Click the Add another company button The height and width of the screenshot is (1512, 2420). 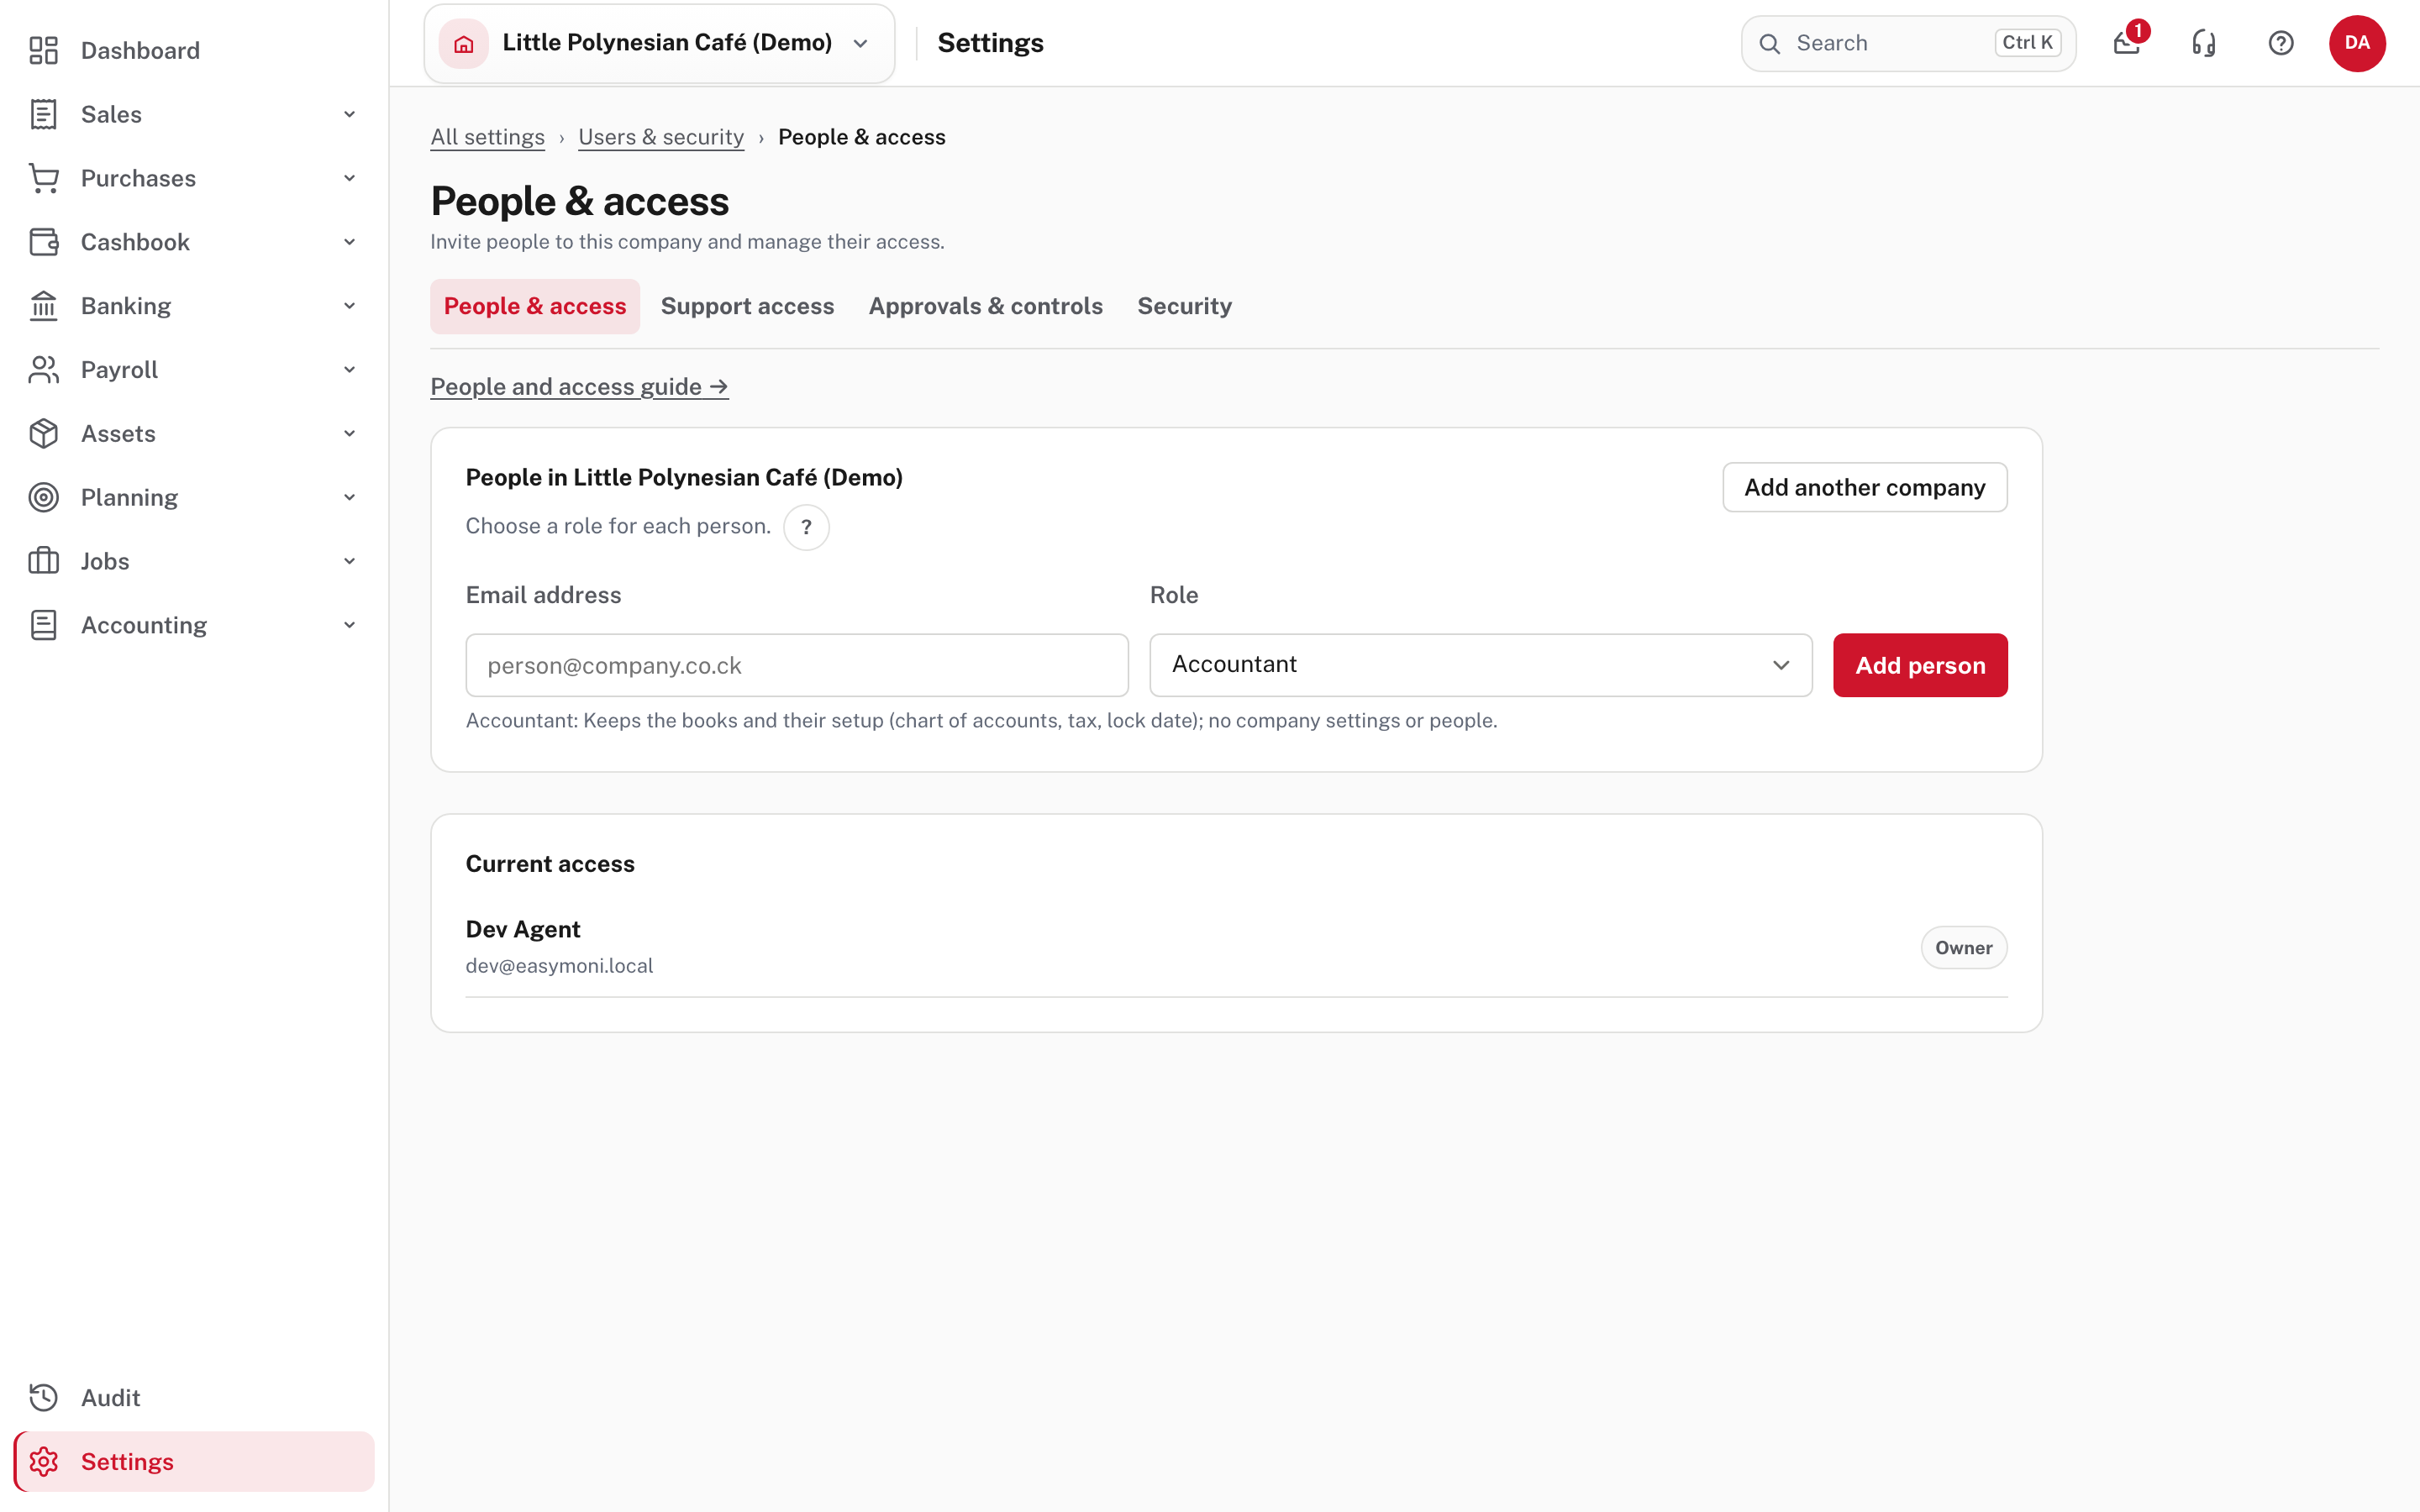pos(1865,487)
